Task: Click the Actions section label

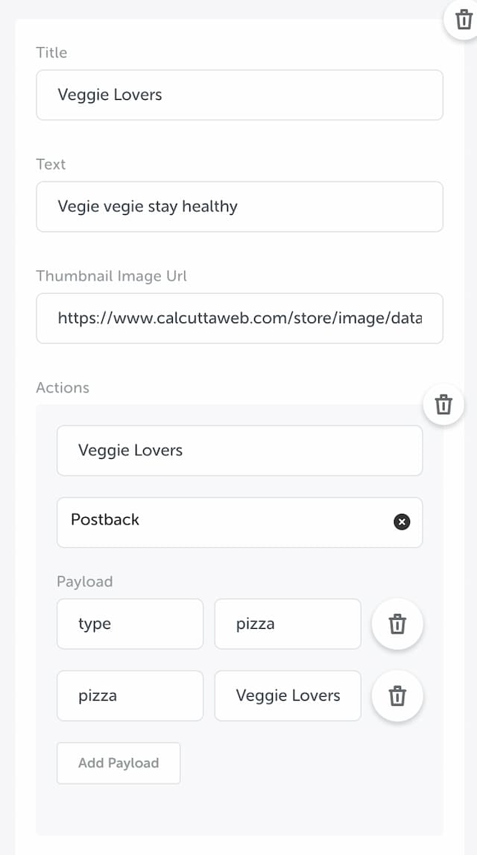Action: 63,388
